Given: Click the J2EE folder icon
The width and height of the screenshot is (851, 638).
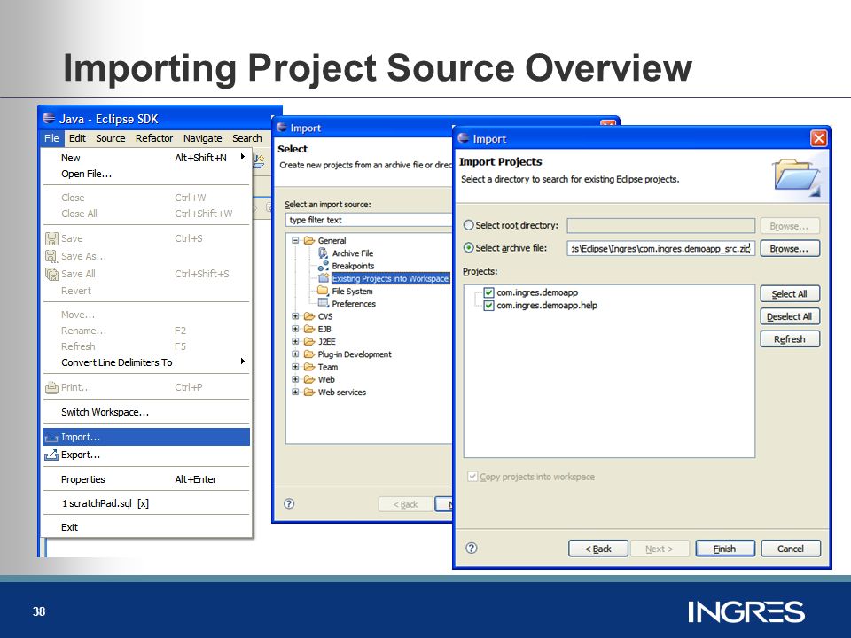Looking at the screenshot, I should 309,341.
